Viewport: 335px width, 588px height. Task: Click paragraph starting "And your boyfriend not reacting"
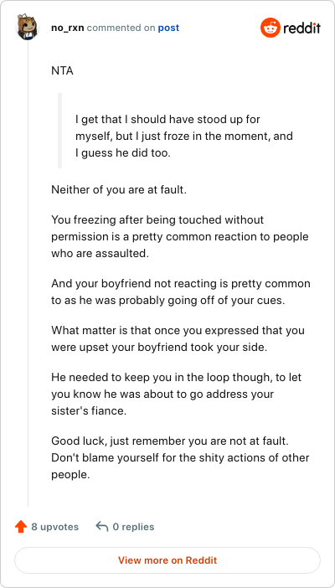coord(181,292)
